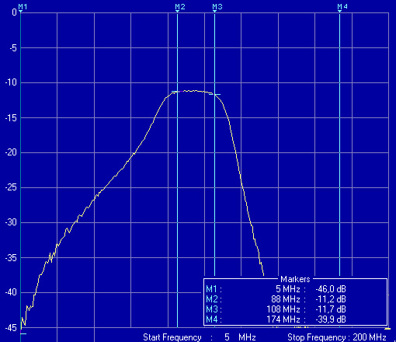Select the M3 marker label at top
This screenshot has width=396, height=342.
[x=217, y=7]
